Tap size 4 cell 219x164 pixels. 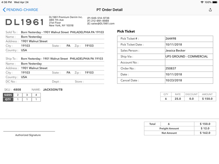(36, 95)
